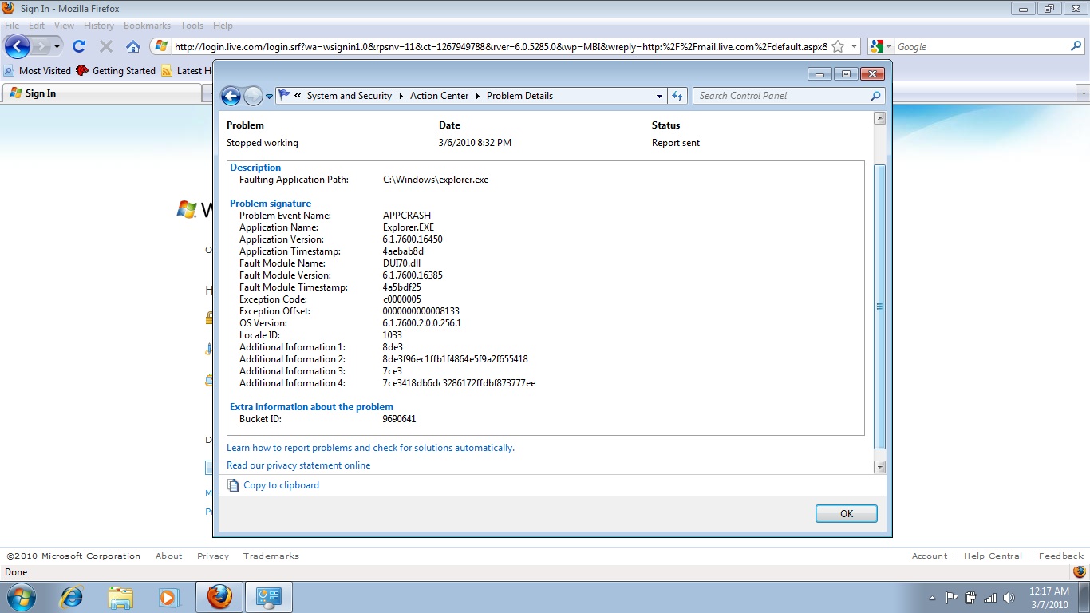Screen dimensions: 1090x613
Task: Open the Privacy footer link
Action: (213, 556)
